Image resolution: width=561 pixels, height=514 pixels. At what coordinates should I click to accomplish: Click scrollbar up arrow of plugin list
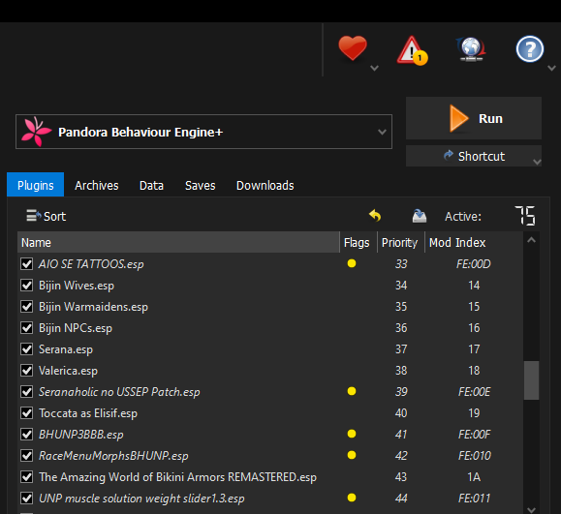tap(531, 240)
